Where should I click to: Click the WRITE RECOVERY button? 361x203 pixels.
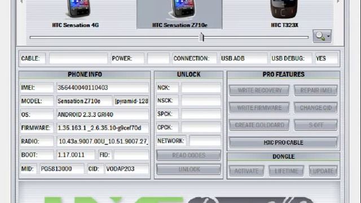(259, 90)
